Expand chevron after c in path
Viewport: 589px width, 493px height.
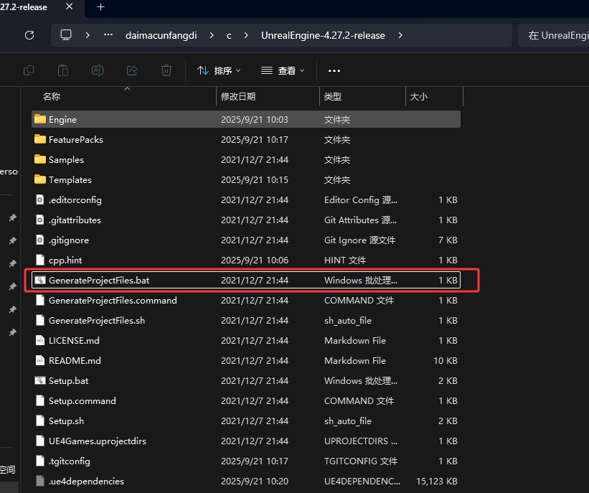[x=246, y=35]
